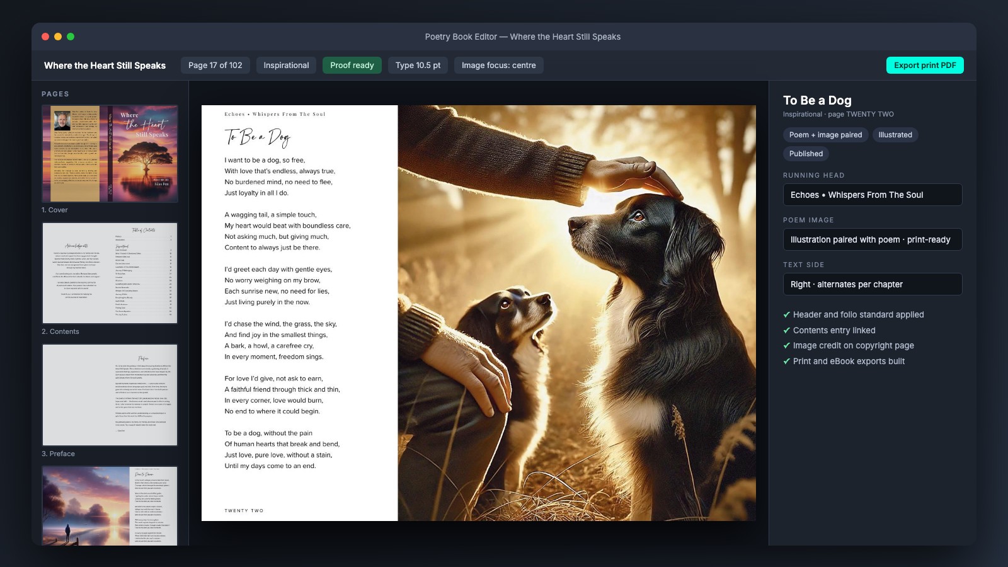The width and height of the screenshot is (1008, 567).
Task: Open the Contents page thumbnail
Action: (x=110, y=273)
